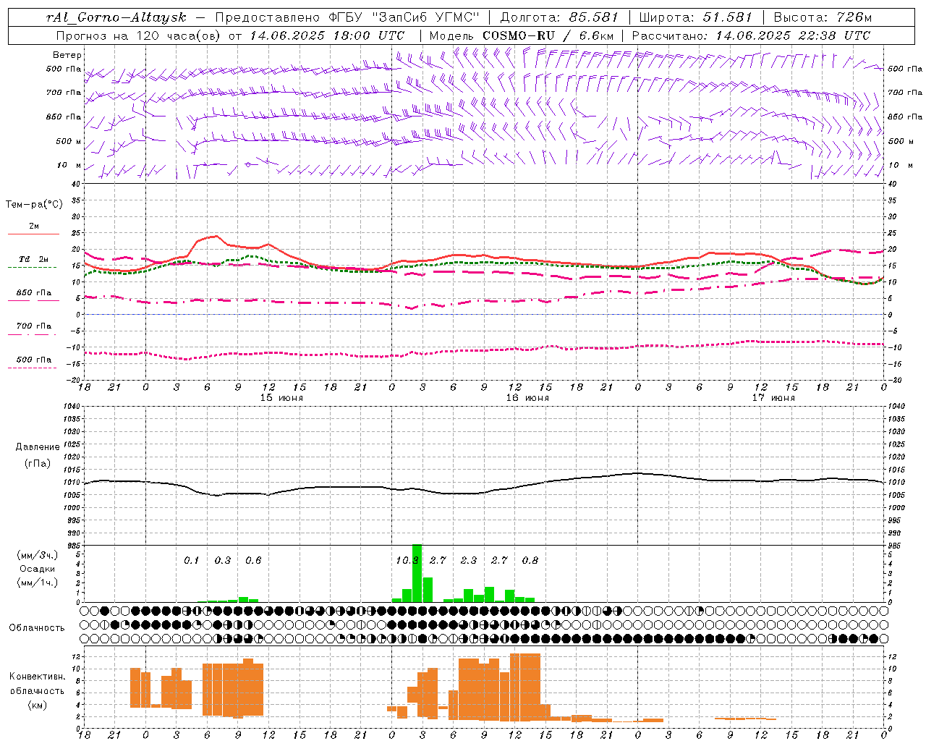Click the Конвективн. convective cloud label
926x741 pixels.
click(x=37, y=677)
